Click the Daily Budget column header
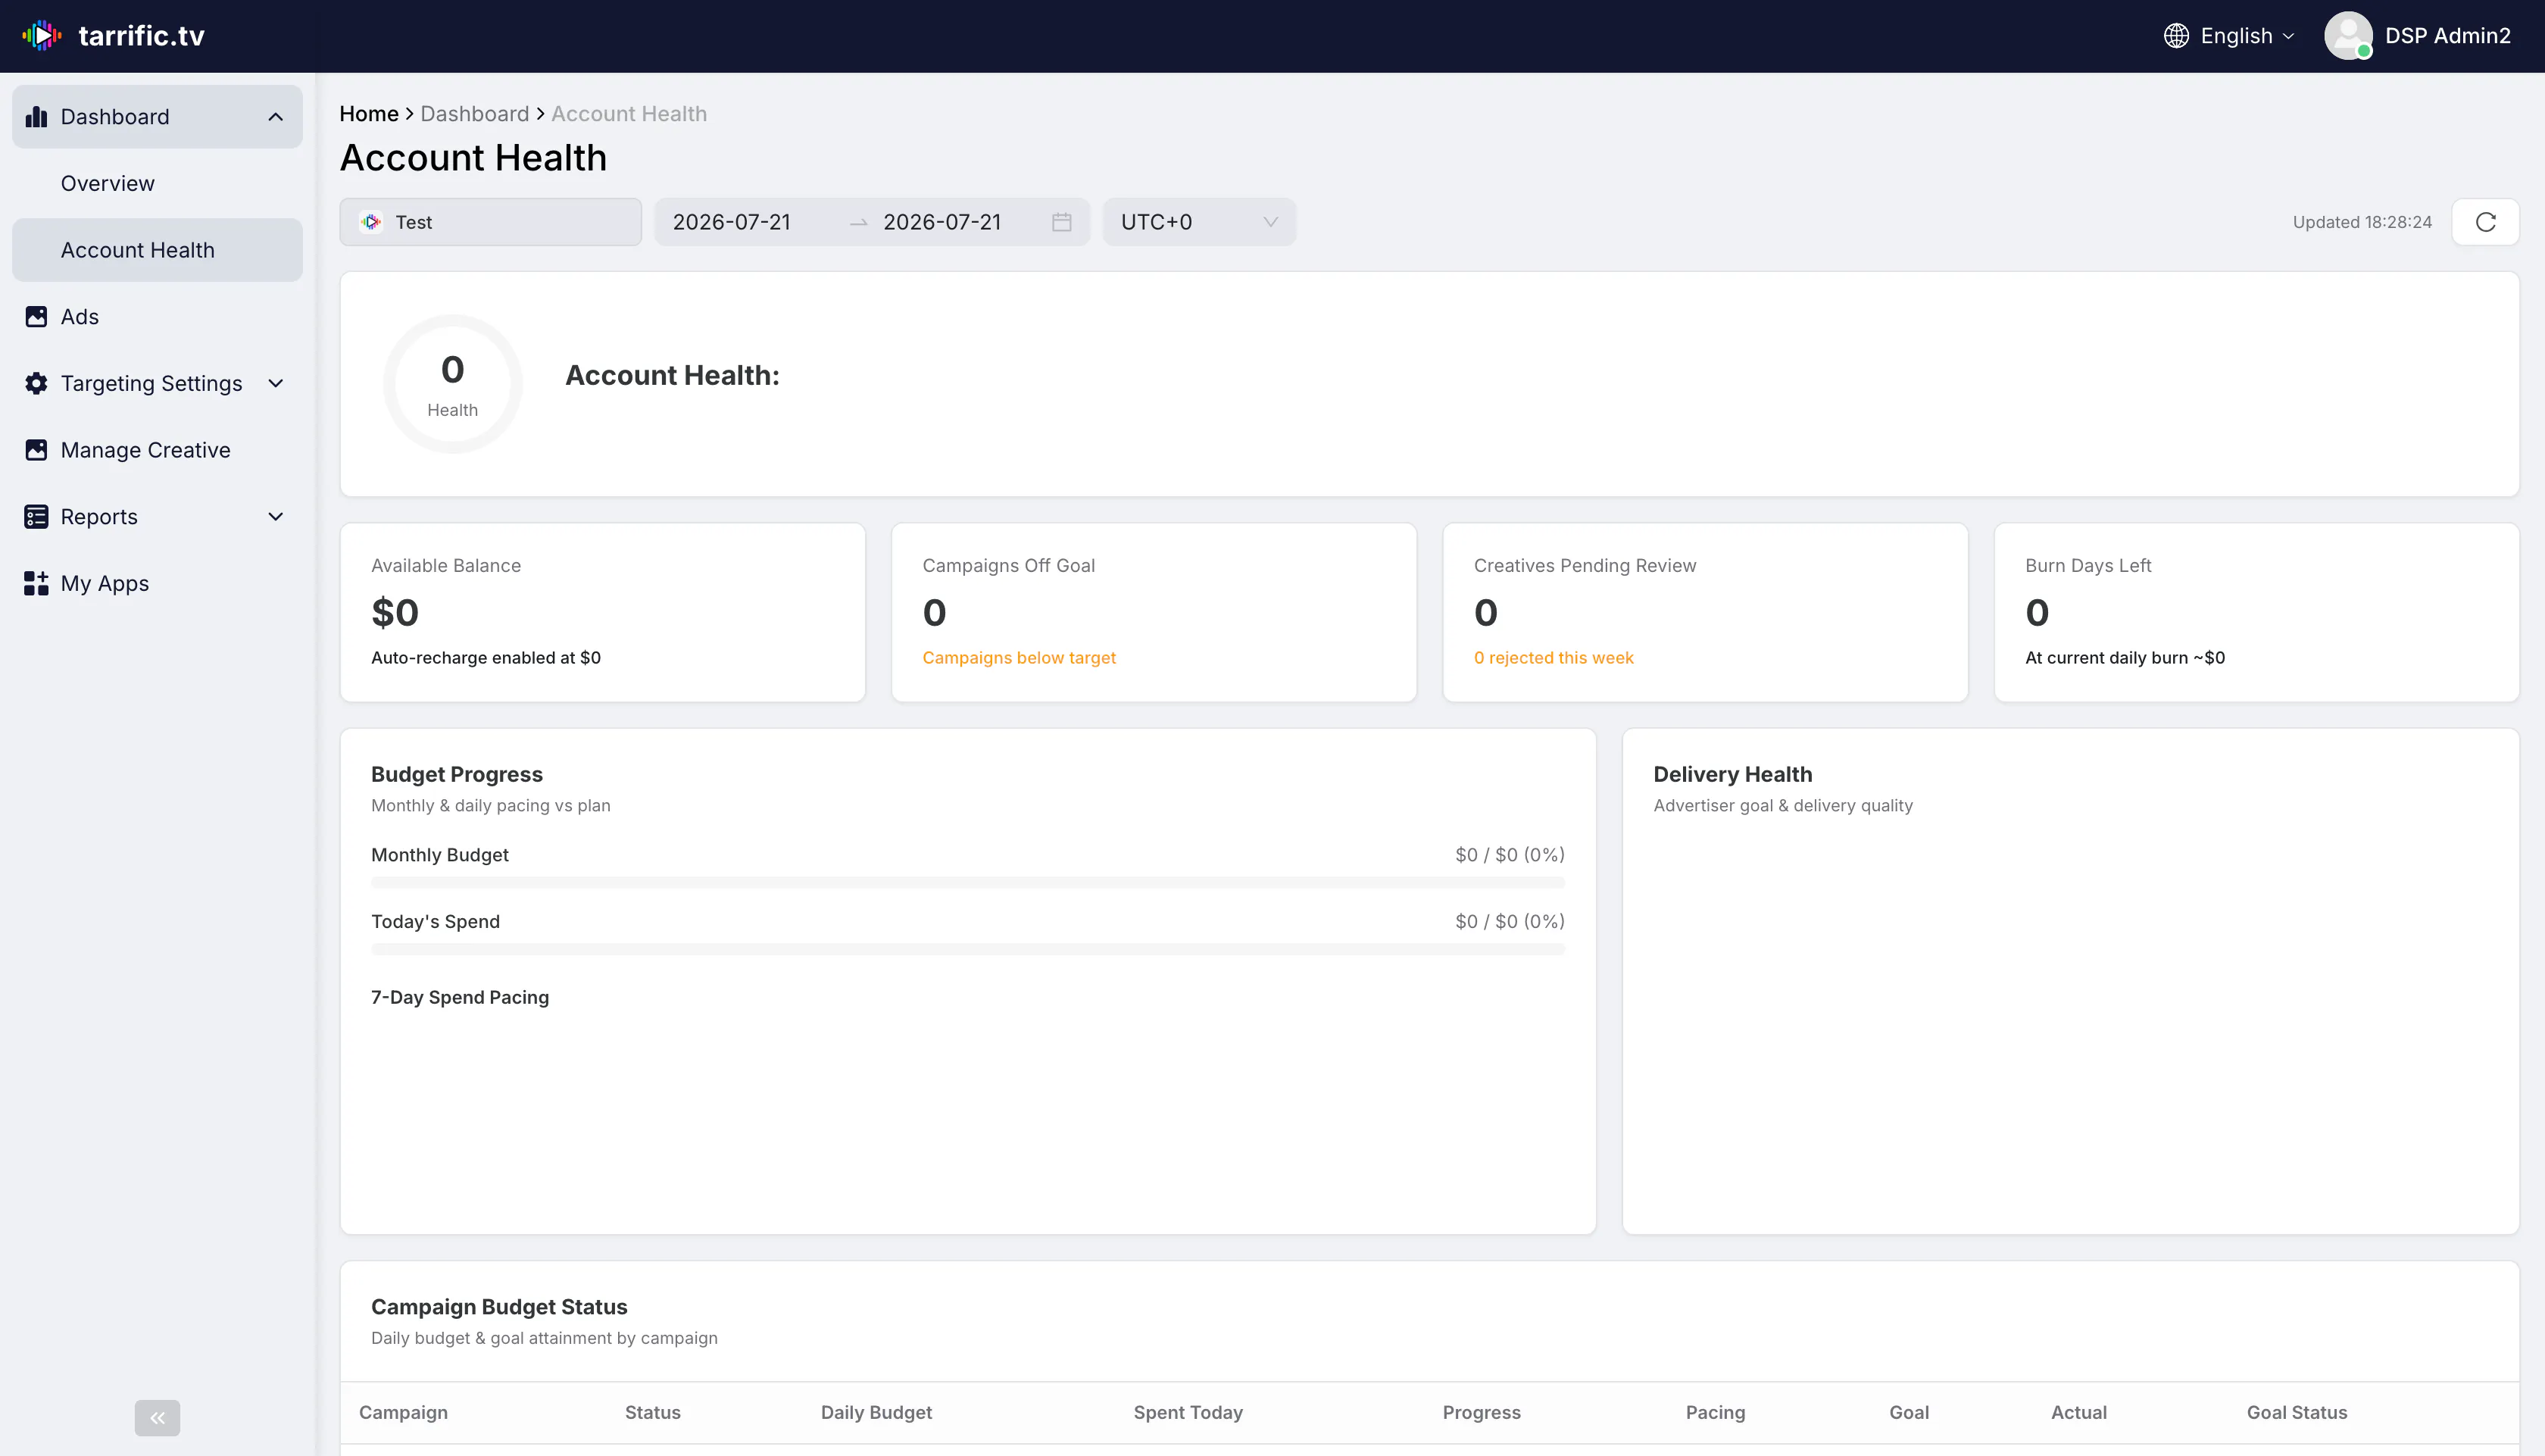This screenshot has width=2545, height=1456. [x=876, y=1412]
